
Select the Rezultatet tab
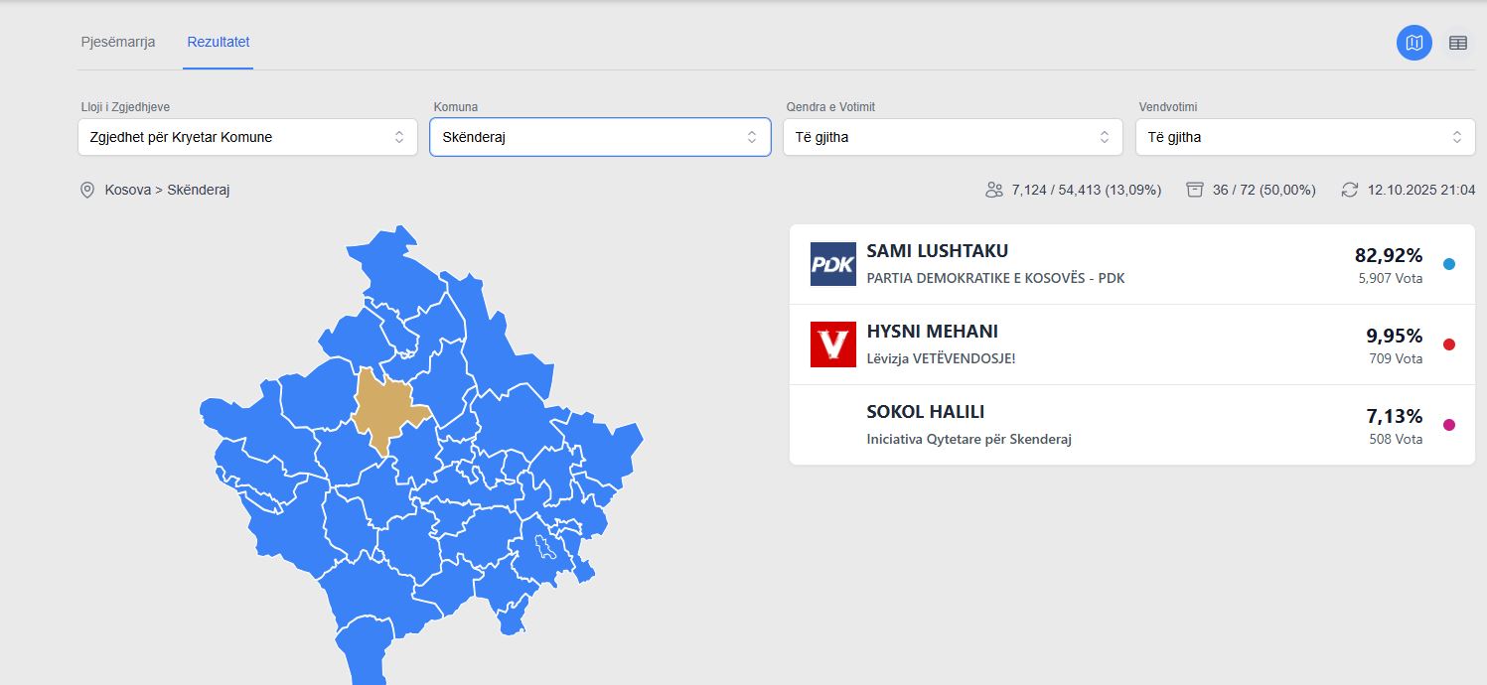[219, 42]
